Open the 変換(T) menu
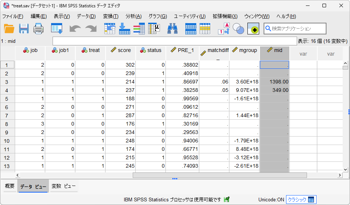Viewport: 350px width, 205px height. pos(111,16)
